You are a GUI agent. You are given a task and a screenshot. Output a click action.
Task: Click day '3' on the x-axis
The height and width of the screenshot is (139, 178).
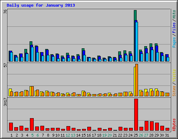point(22,135)
